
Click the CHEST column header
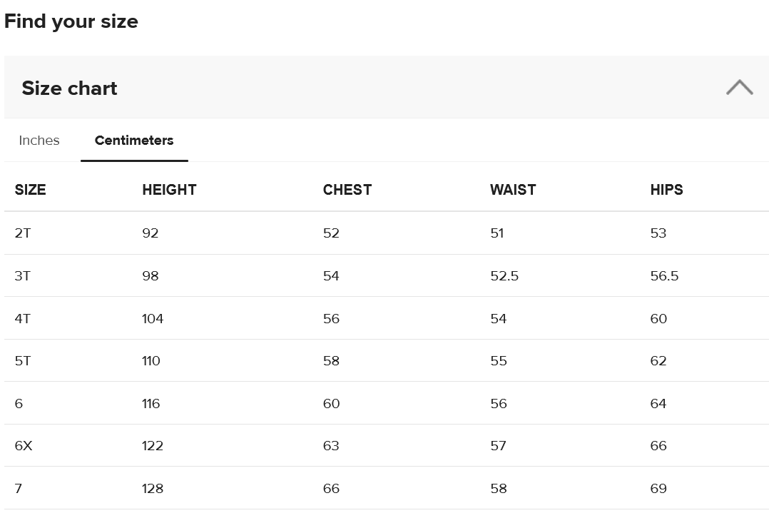pos(347,190)
